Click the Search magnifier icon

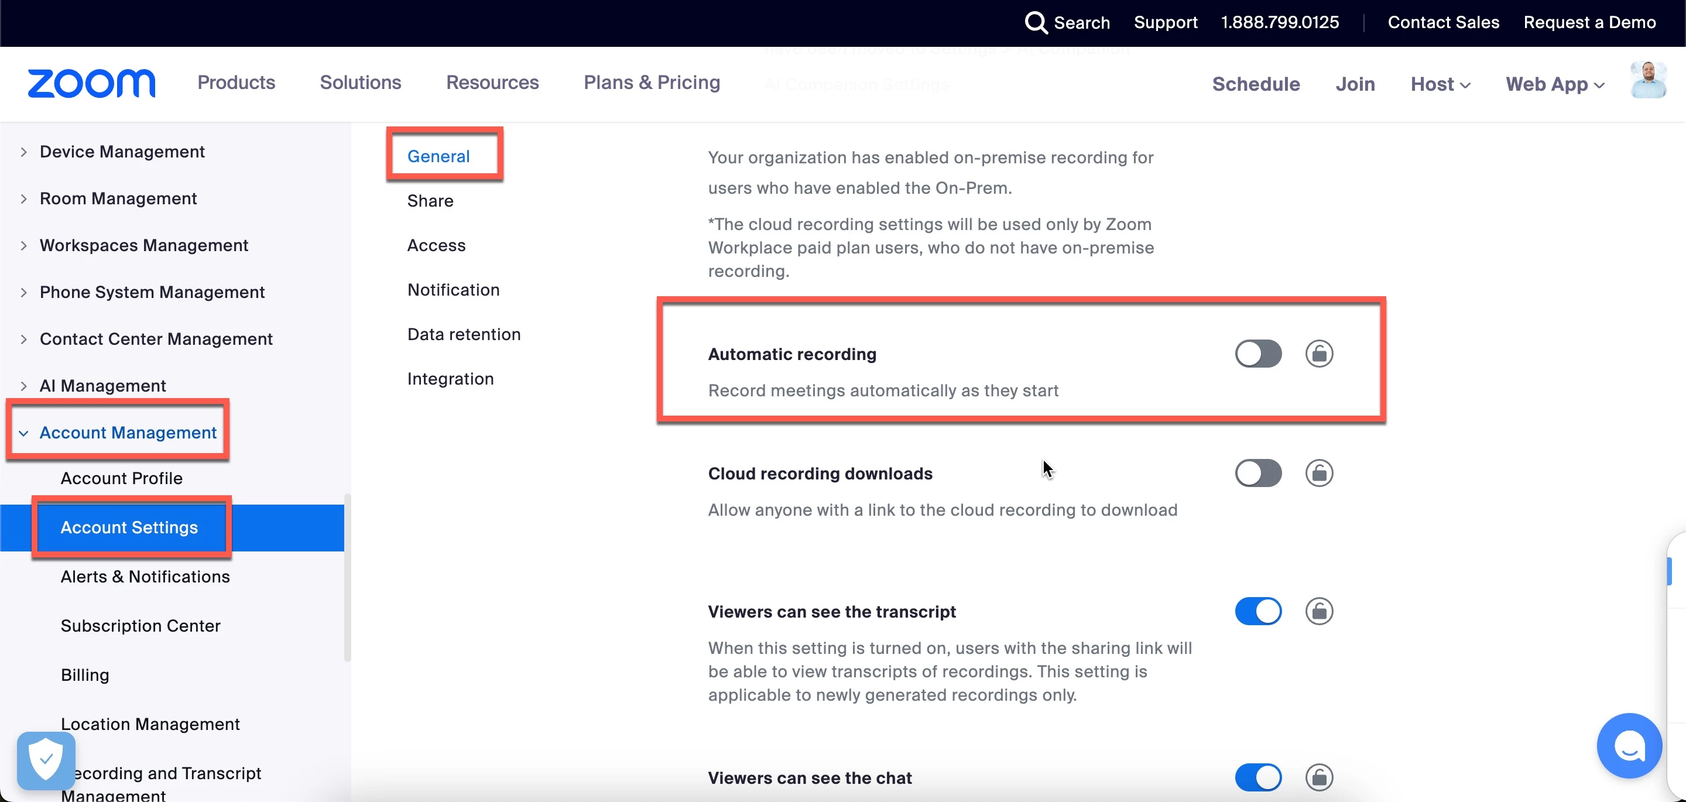[1036, 22]
